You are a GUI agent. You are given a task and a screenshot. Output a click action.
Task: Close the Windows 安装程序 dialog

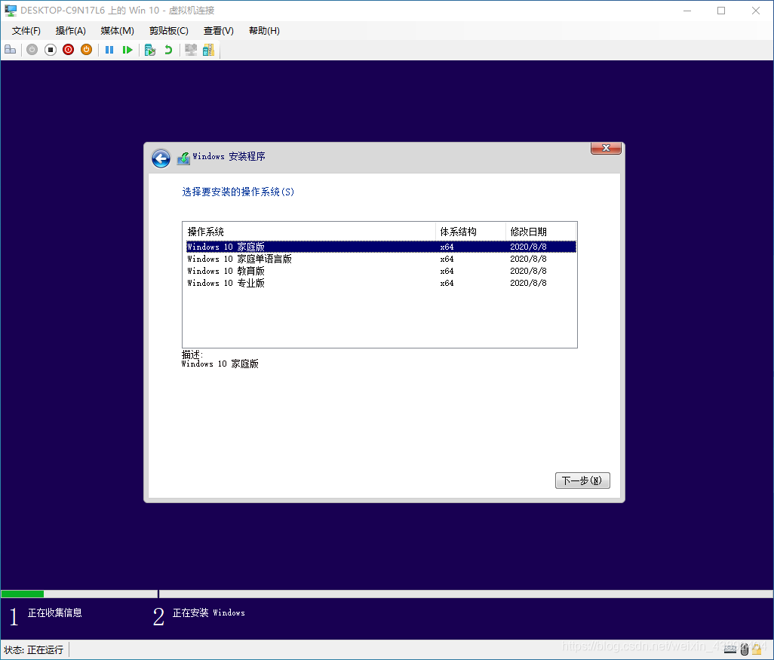(x=606, y=148)
